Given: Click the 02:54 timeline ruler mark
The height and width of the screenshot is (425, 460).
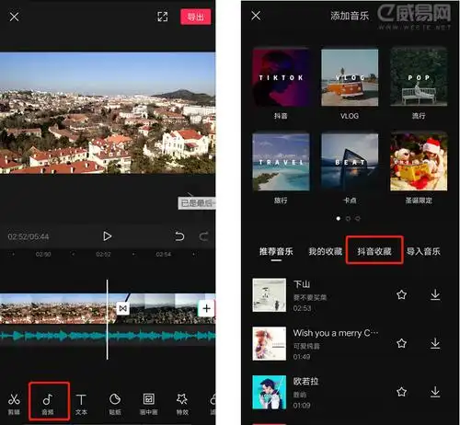Looking at the screenshot, I should 163,254.
